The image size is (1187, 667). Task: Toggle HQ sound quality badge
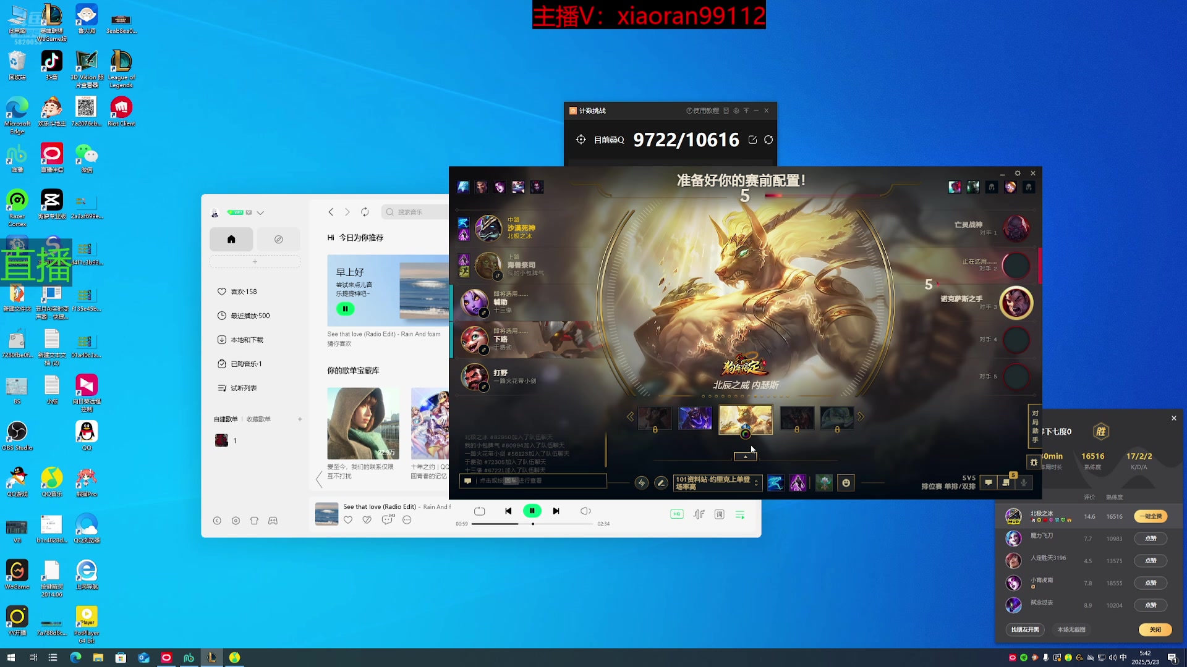[x=677, y=514]
